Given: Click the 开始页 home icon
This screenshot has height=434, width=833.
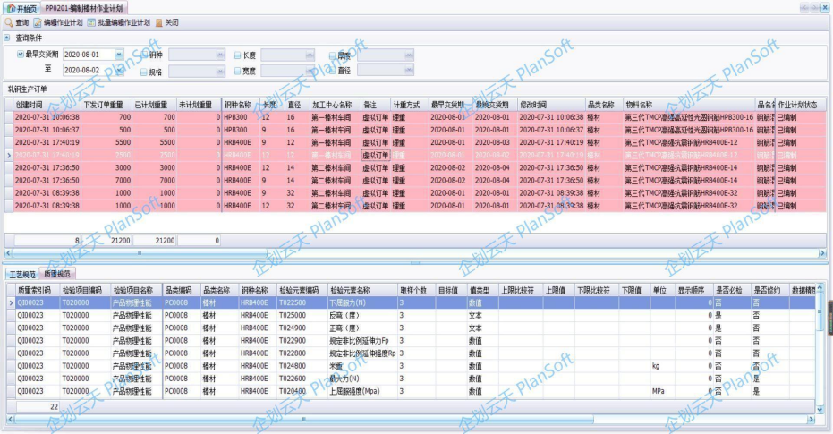Looking at the screenshot, I should 11,8.
